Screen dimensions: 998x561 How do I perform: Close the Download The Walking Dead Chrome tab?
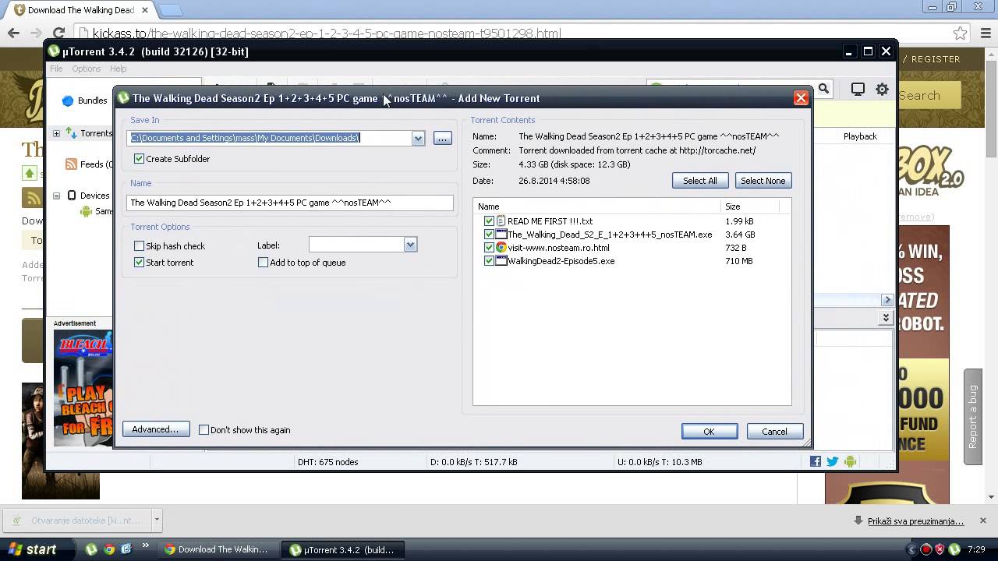click(x=145, y=10)
